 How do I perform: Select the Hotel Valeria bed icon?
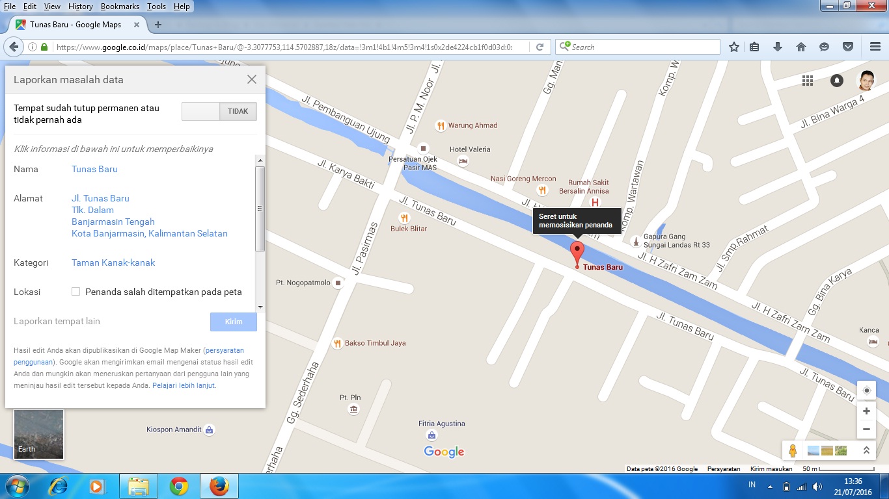[463, 160]
